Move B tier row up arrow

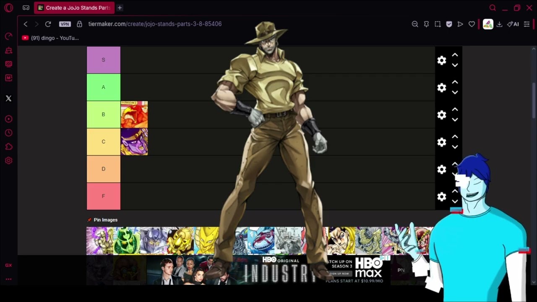tap(455, 109)
